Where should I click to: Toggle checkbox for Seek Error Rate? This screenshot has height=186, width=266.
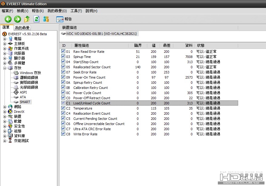pyautogui.click(x=63, y=72)
